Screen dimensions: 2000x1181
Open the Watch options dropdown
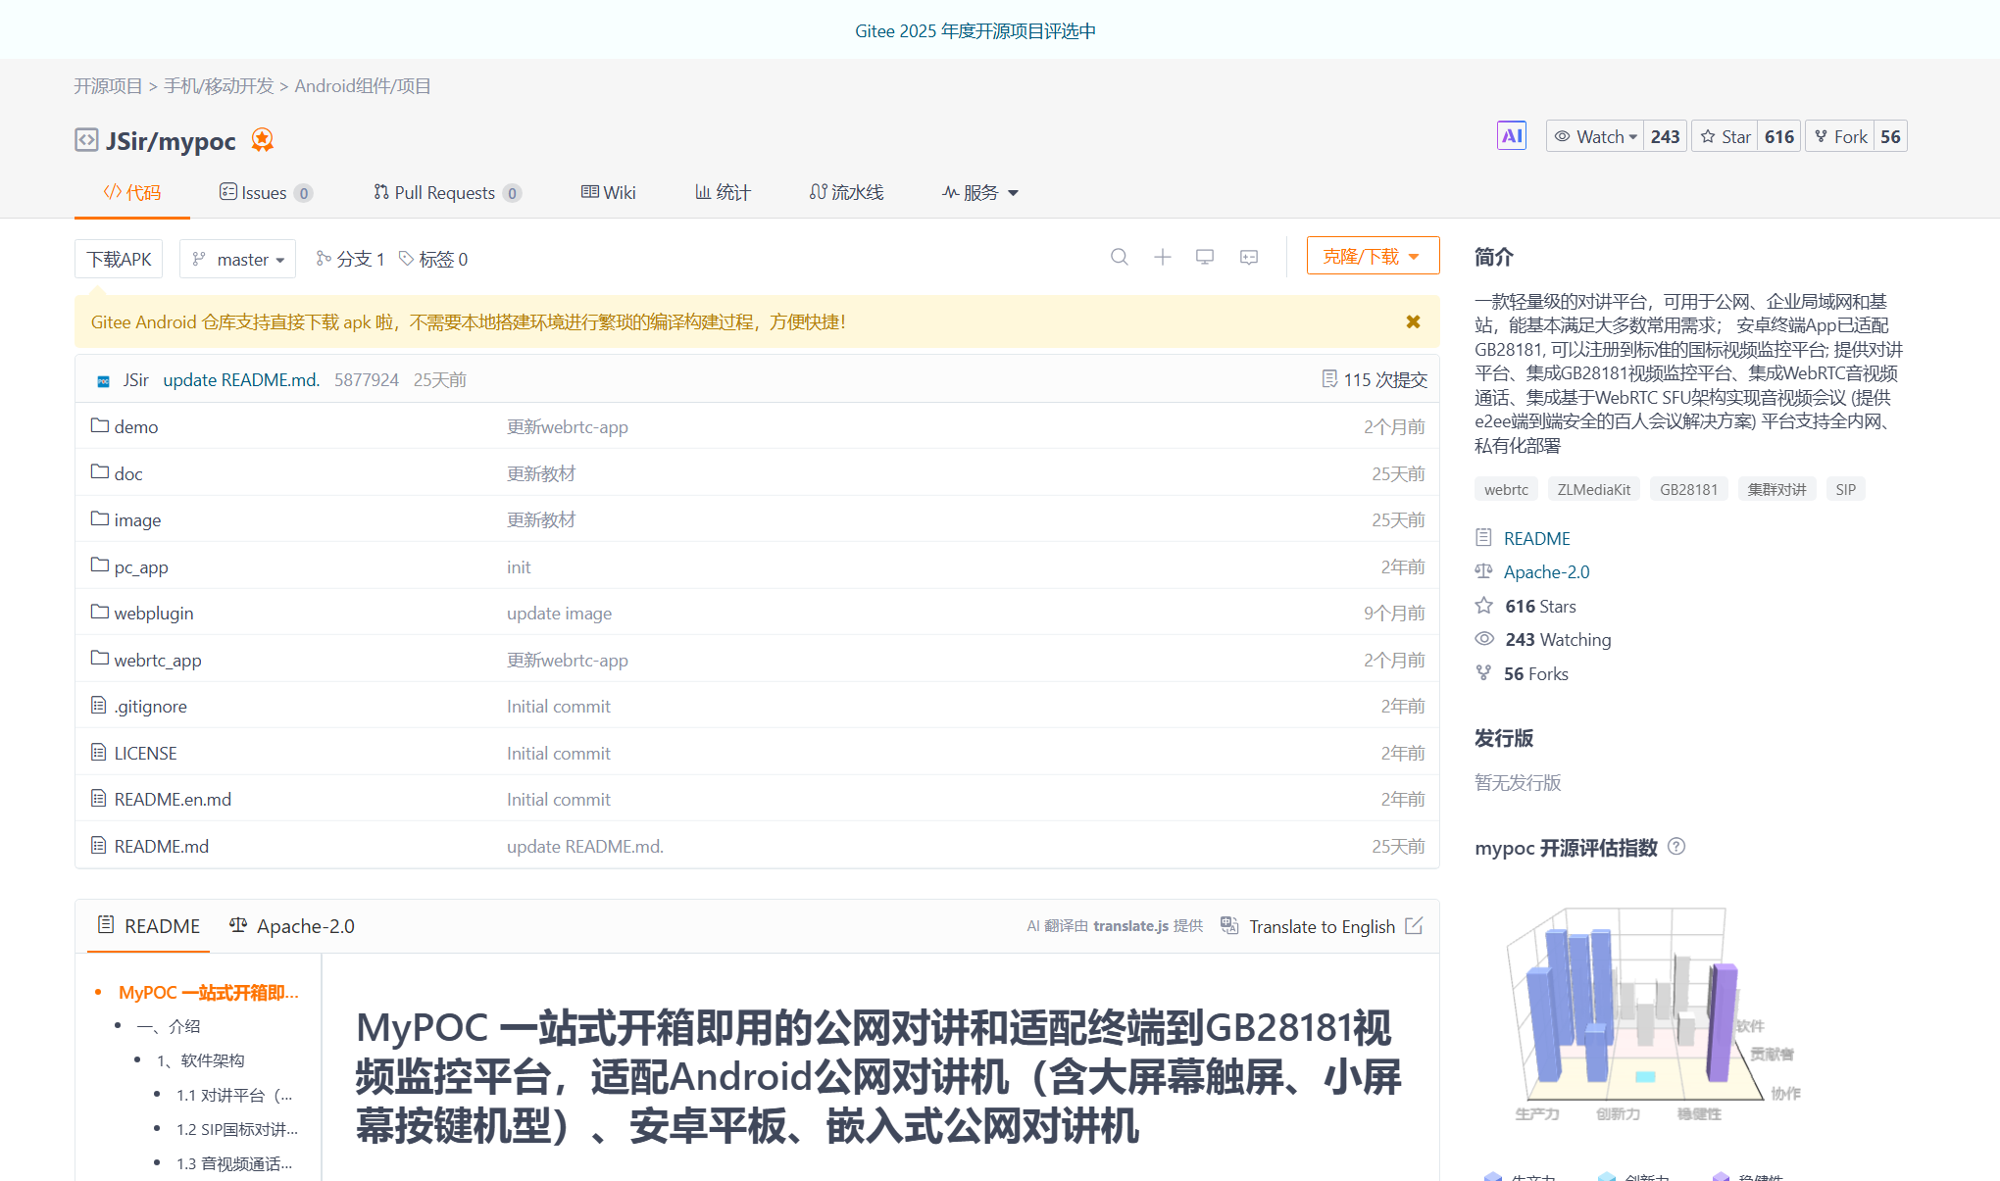(x=1594, y=135)
